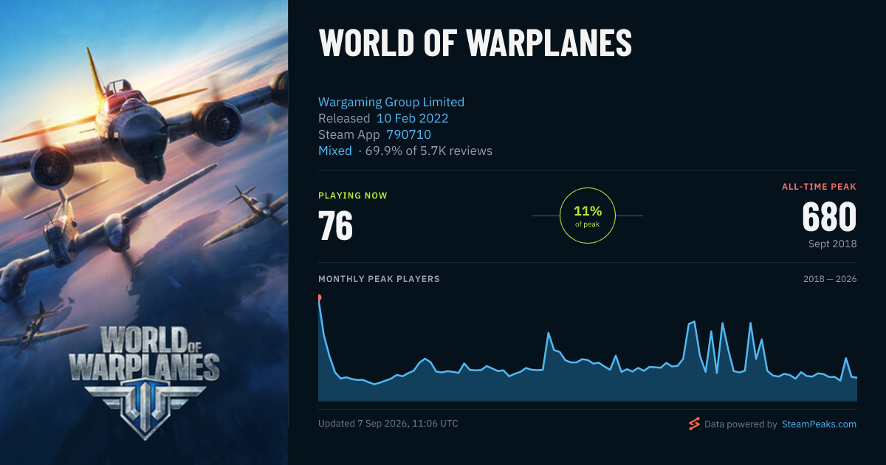The height and width of the screenshot is (465, 886).
Task: Click the Sept 2018 peak date label
Action: pyautogui.click(x=833, y=244)
